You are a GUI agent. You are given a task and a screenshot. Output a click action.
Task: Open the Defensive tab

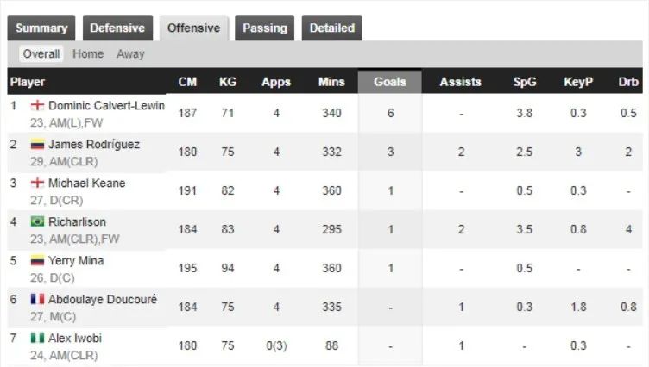117,28
